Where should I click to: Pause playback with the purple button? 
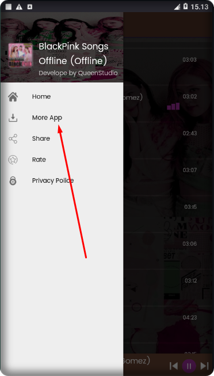(189, 366)
